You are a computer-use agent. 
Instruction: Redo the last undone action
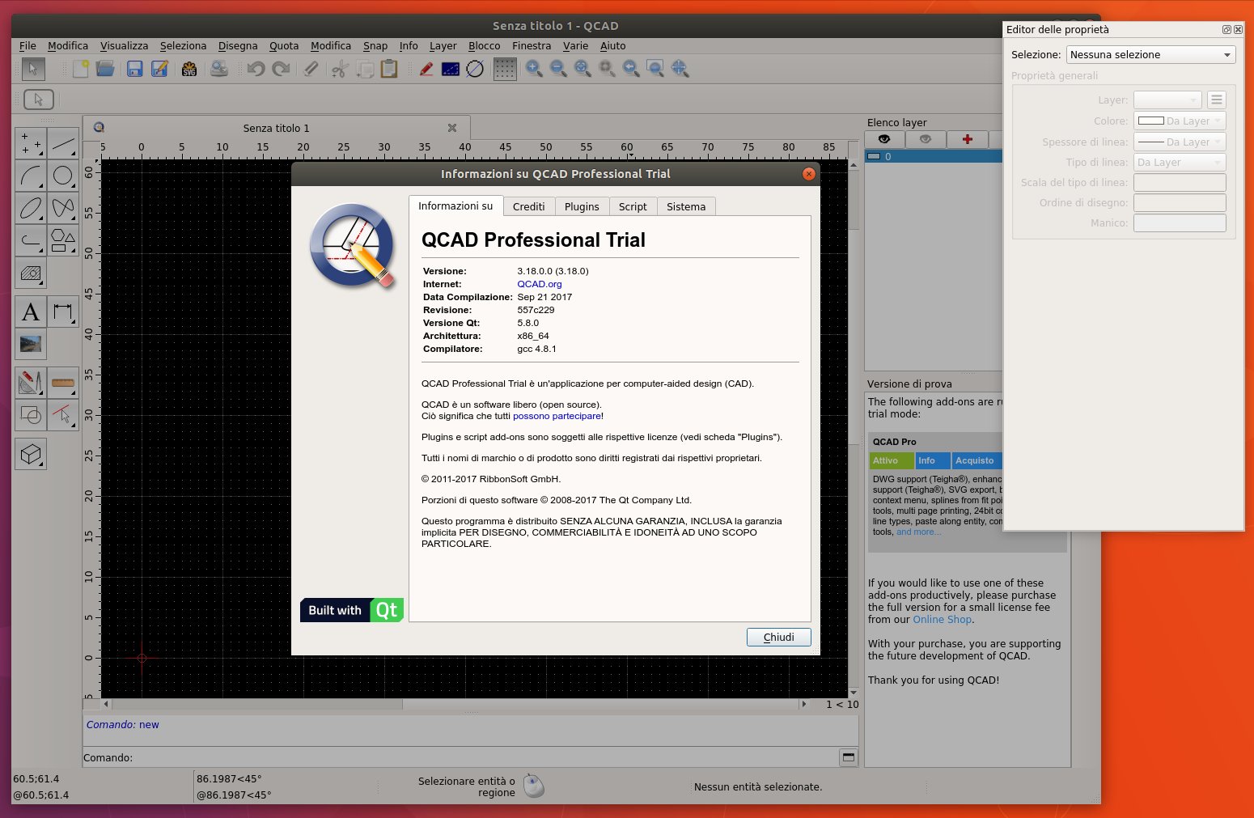click(281, 69)
